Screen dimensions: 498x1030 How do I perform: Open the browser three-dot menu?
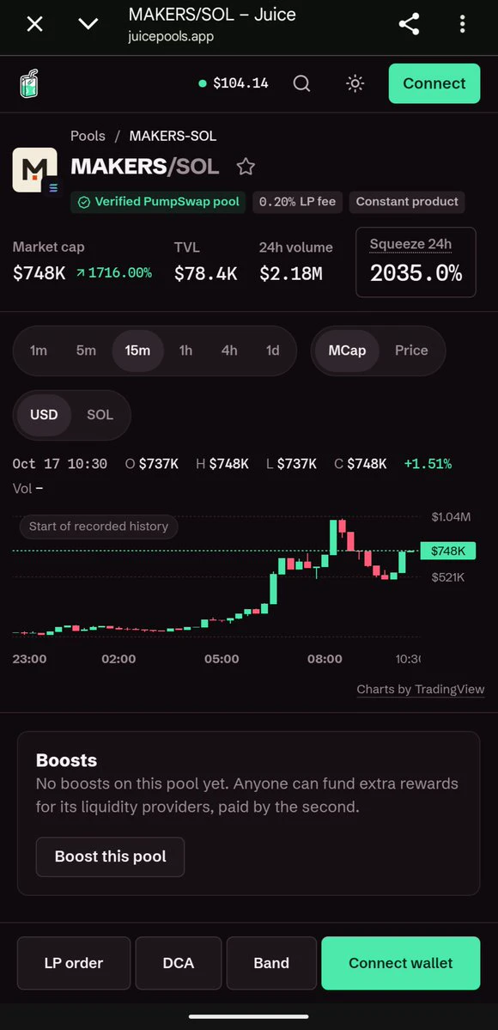pos(463,25)
